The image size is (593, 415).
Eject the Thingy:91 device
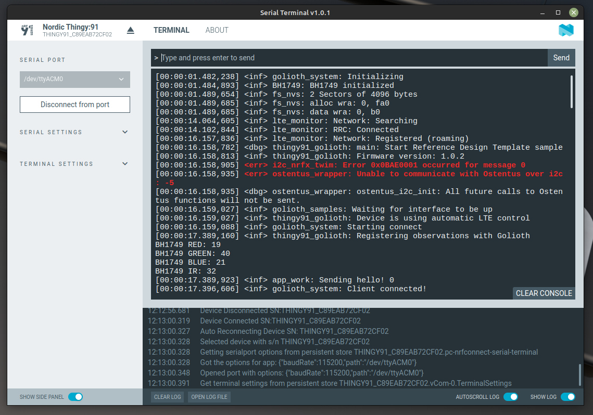[130, 30]
